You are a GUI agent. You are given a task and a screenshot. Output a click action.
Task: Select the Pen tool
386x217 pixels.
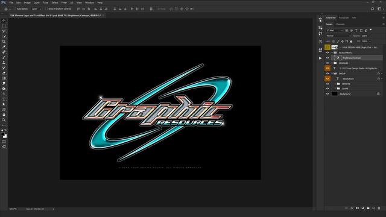[x=4, y=94]
